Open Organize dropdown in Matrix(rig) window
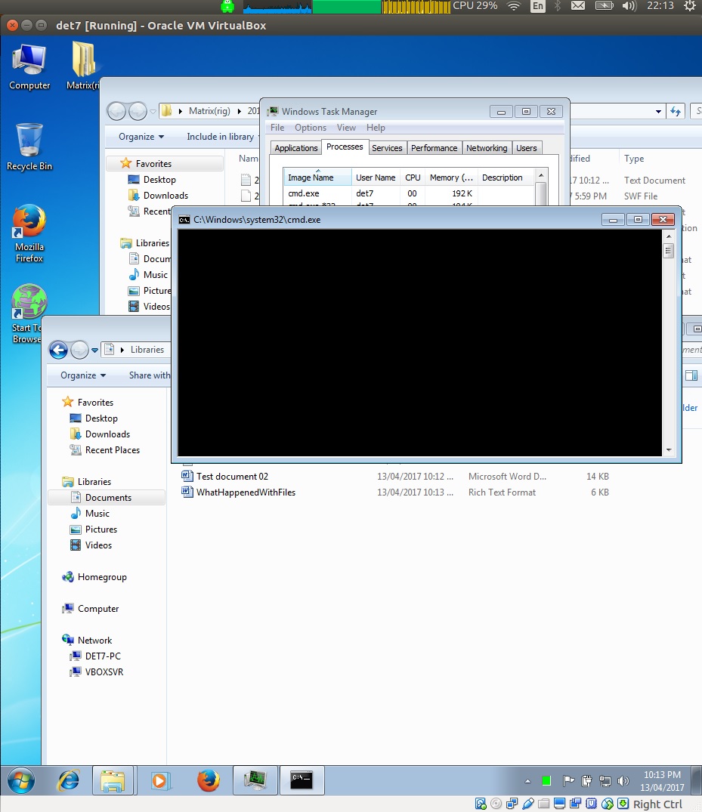Screen dimensions: 702x812 pos(141,137)
